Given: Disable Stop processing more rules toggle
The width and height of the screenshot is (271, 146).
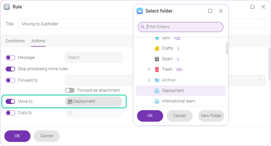Looking at the screenshot, I should click(10, 69).
